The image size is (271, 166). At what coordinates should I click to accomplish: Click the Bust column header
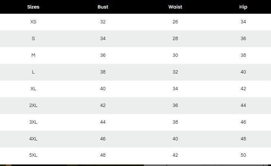pyautogui.click(x=103, y=7)
